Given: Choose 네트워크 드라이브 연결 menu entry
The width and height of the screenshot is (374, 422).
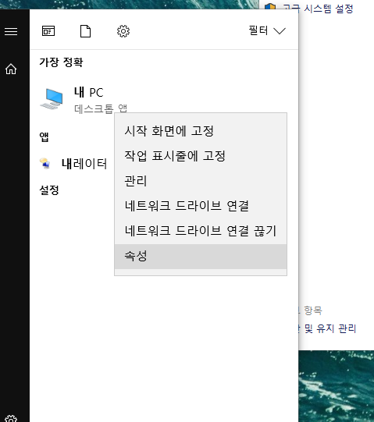Looking at the screenshot, I should 201,206.
